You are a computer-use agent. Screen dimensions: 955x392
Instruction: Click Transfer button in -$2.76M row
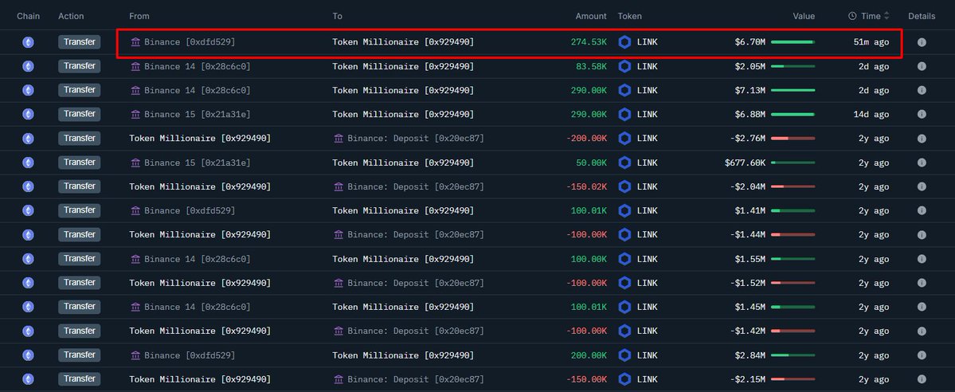click(79, 139)
